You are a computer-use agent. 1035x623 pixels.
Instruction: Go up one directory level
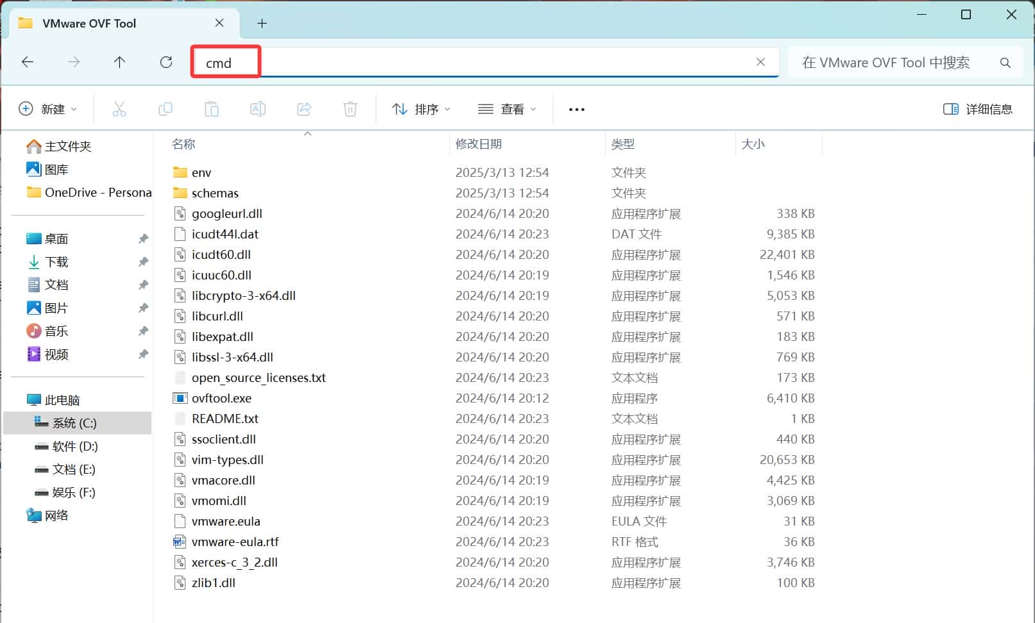pos(119,62)
